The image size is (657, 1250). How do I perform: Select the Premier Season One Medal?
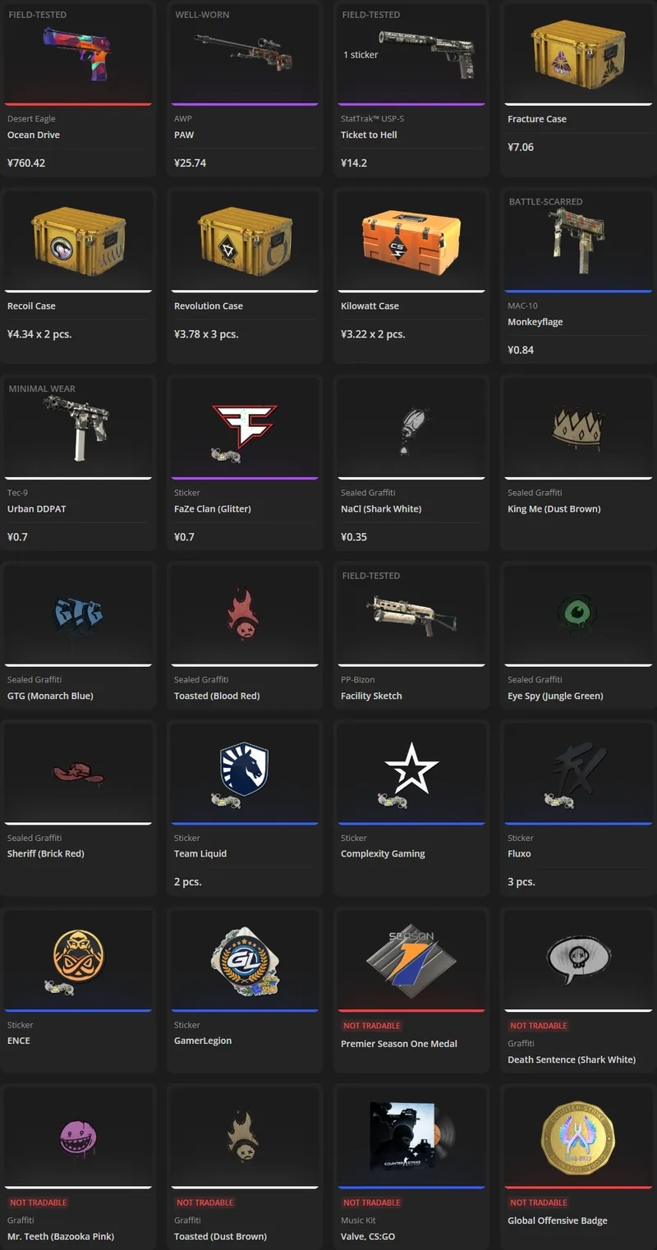pos(411,990)
